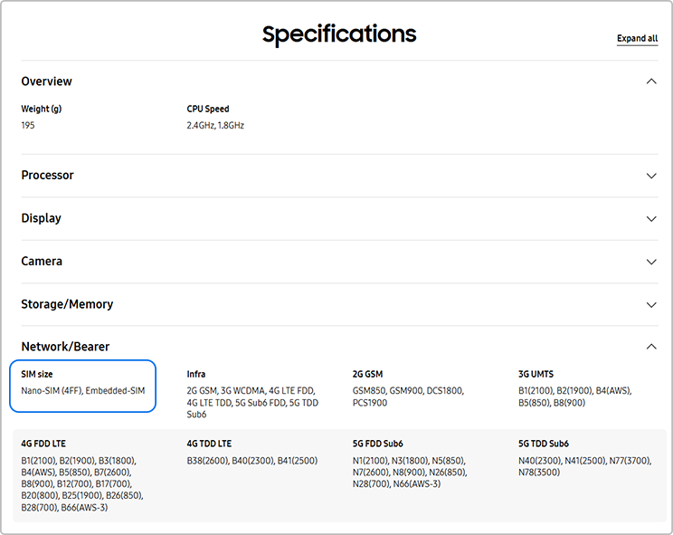The image size is (673, 535).
Task: Click the 3G UMTS band values
Action: [x=574, y=396]
